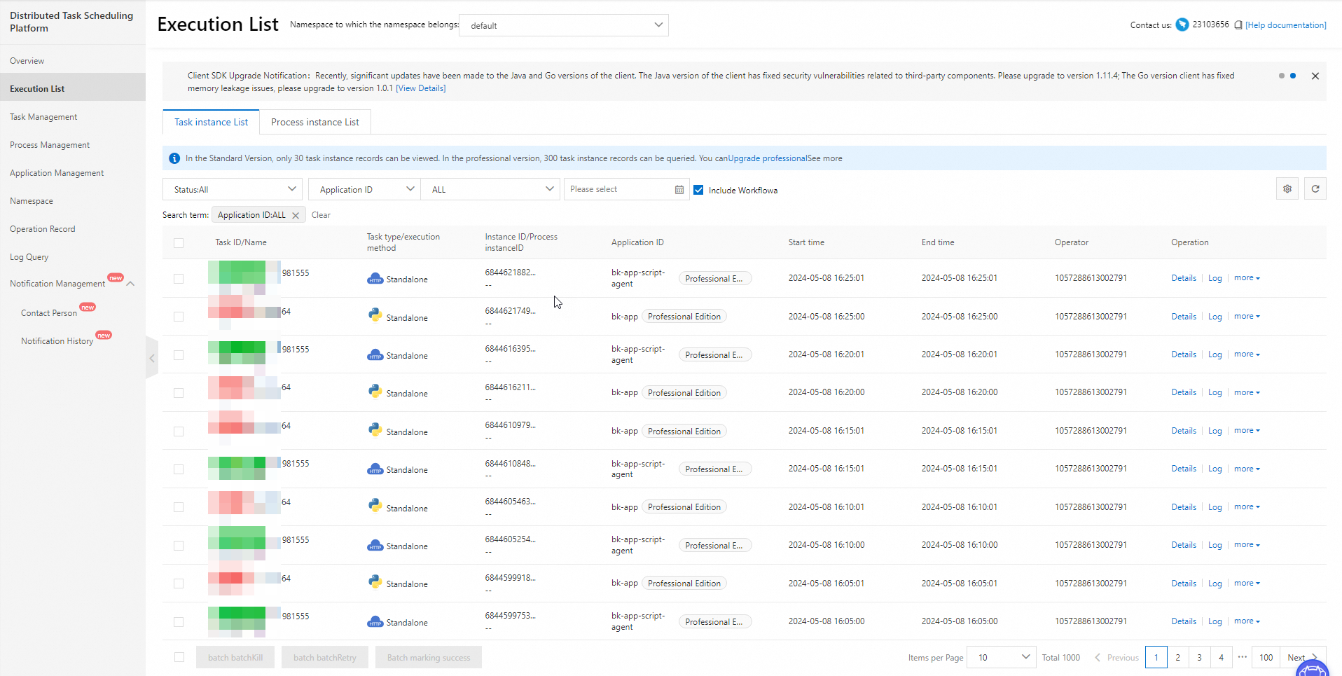The height and width of the screenshot is (676, 1342).
Task: Open Log Query from the sidebar
Action: coord(29,256)
